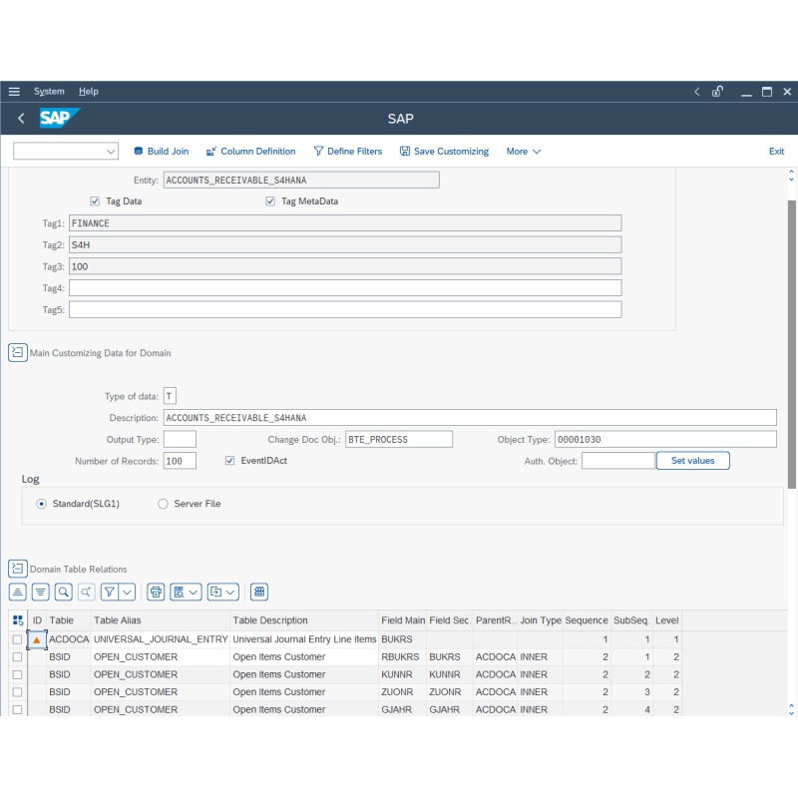Click the Object Type field
This screenshot has height=798, width=798.
pyautogui.click(x=665, y=439)
